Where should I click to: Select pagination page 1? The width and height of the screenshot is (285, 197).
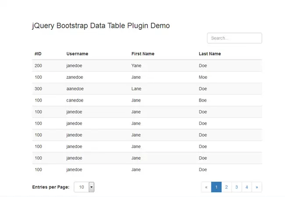pos(216,187)
